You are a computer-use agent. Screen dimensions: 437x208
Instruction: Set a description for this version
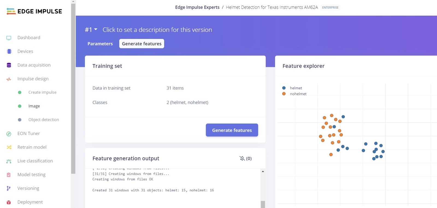tap(157, 30)
